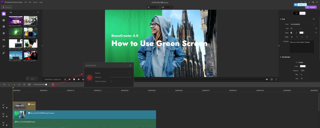Click the cloud upload badge icon

click(296, 5)
